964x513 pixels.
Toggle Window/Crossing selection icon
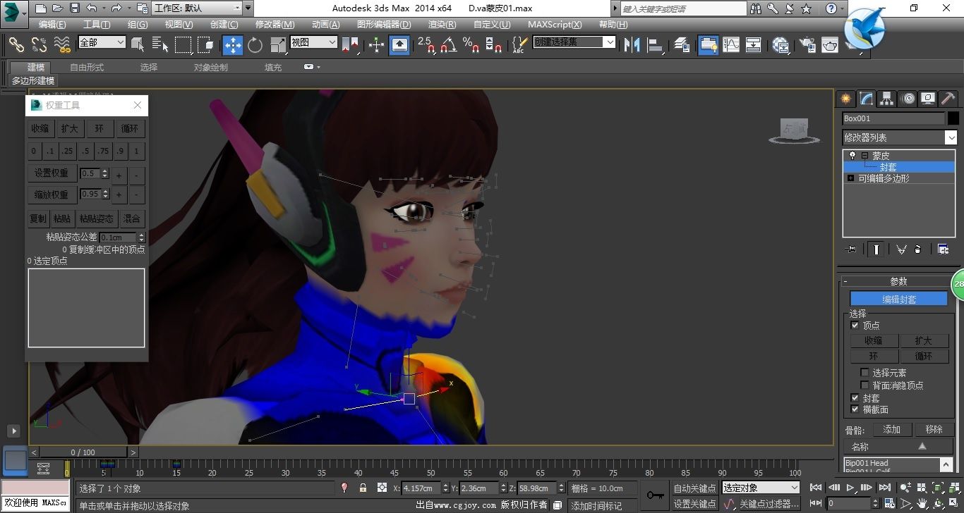point(206,45)
